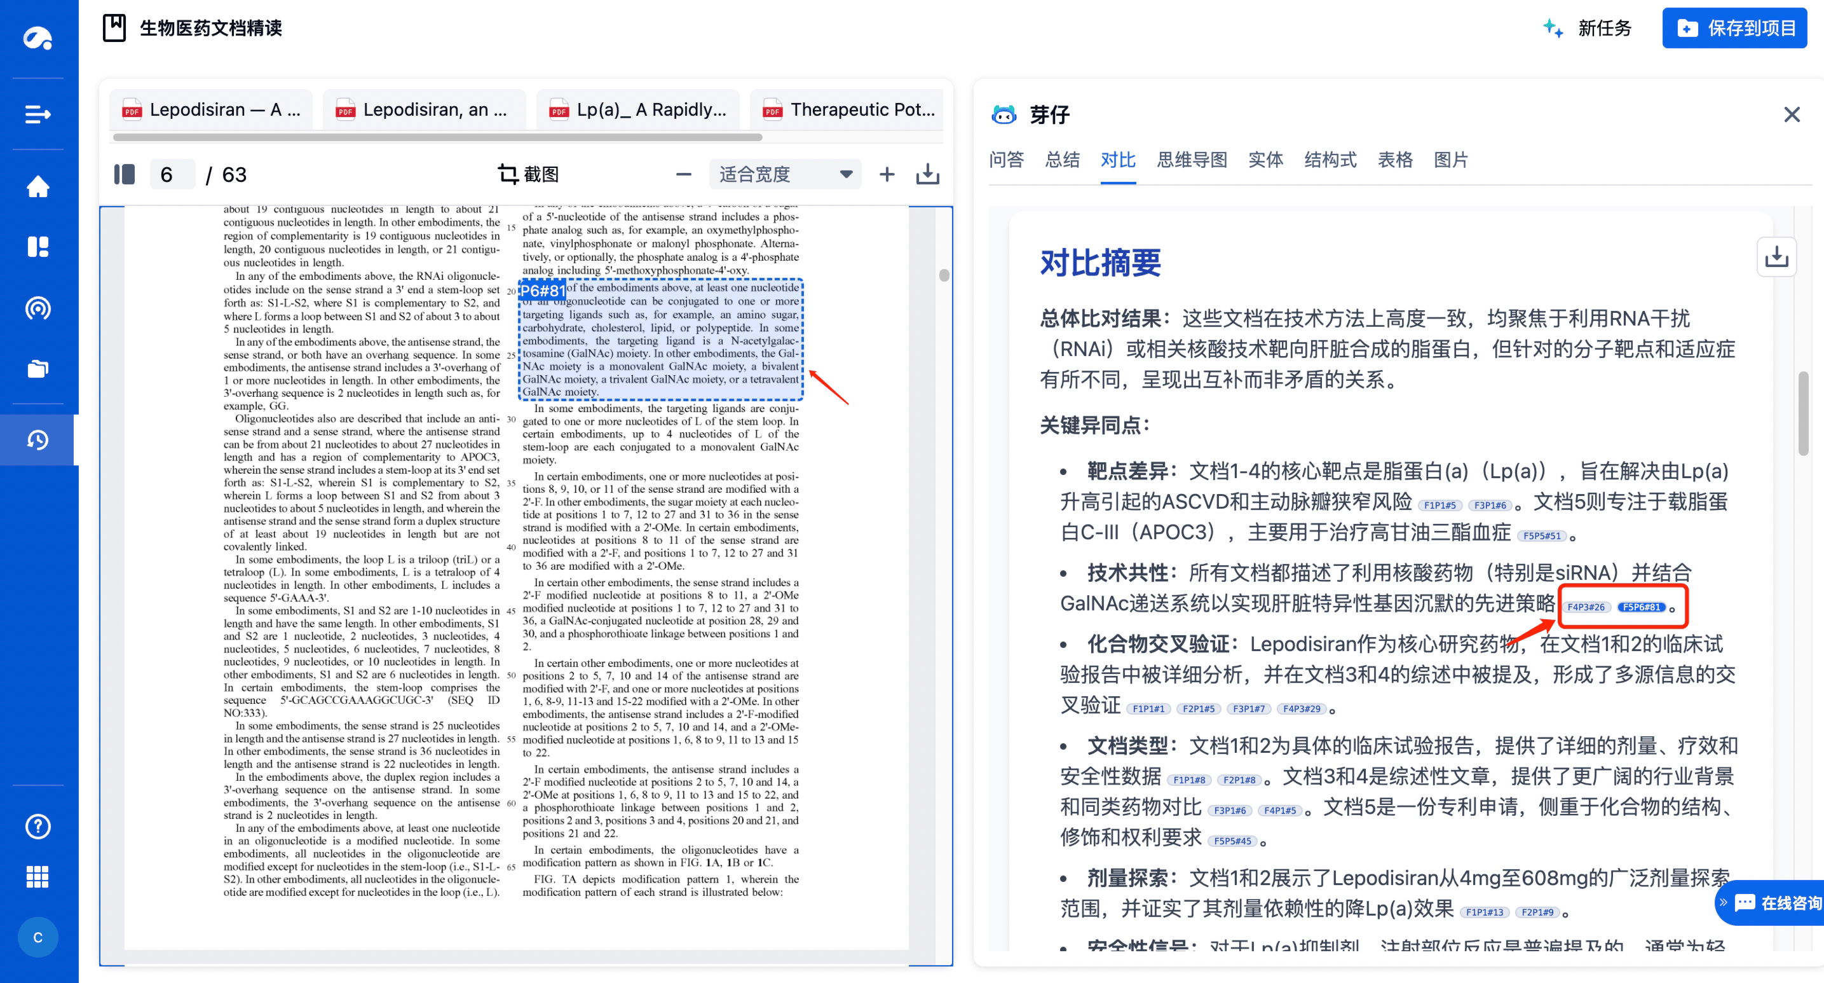Zoom out with the minus button

click(x=683, y=174)
